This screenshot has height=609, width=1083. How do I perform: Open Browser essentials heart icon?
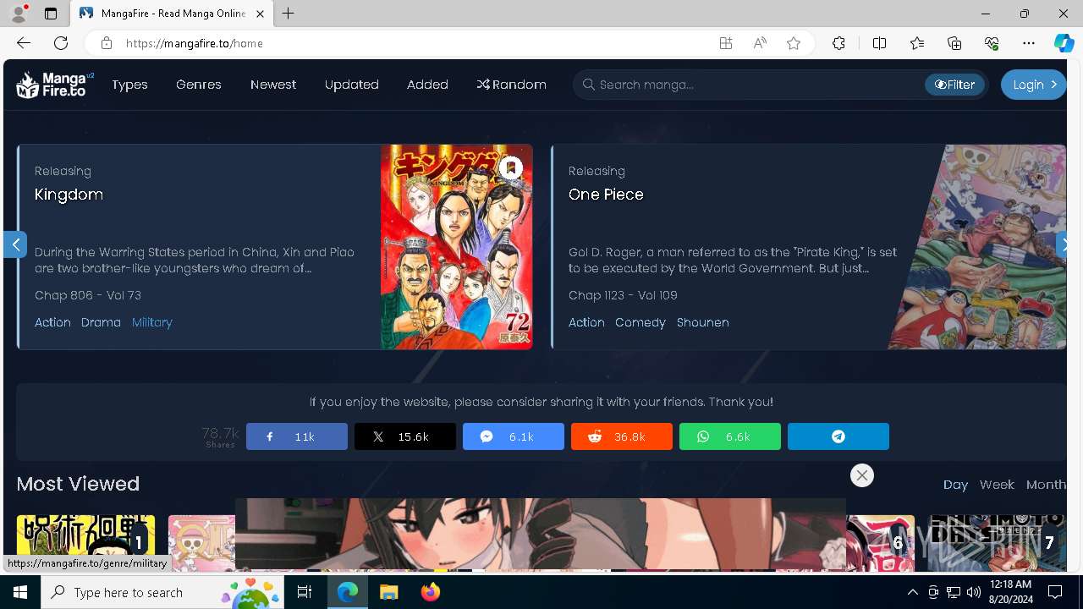pos(992,43)
